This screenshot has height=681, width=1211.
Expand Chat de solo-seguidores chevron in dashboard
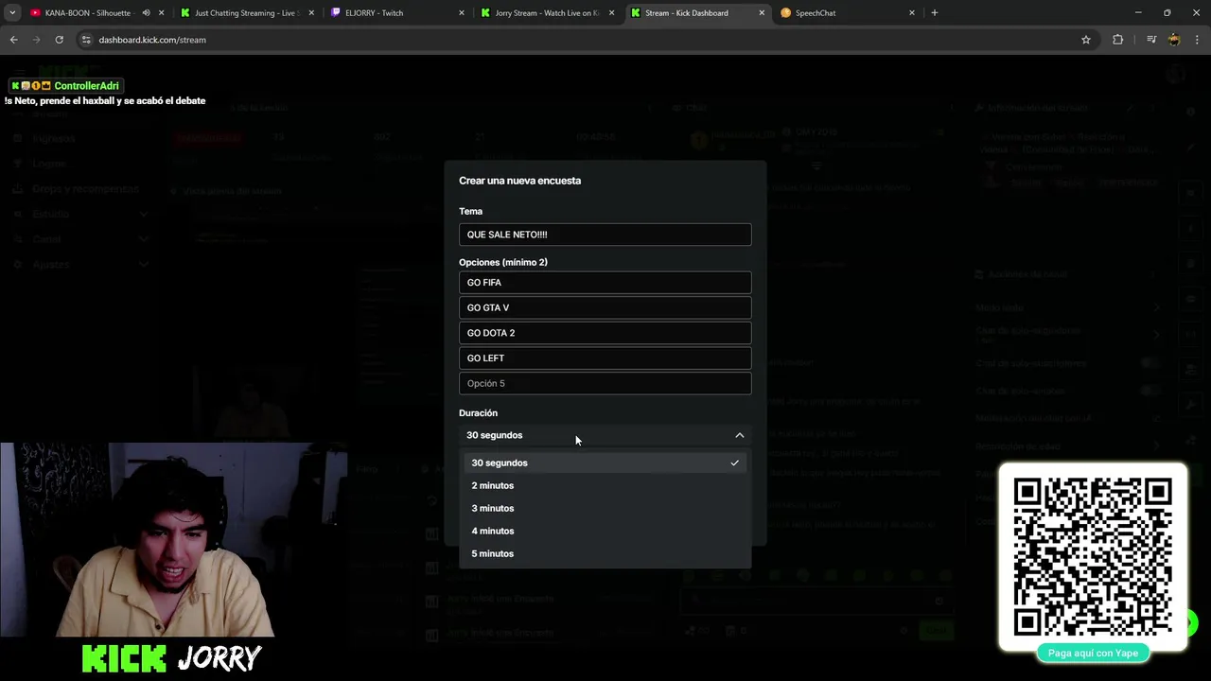(x=1157, y=334)
